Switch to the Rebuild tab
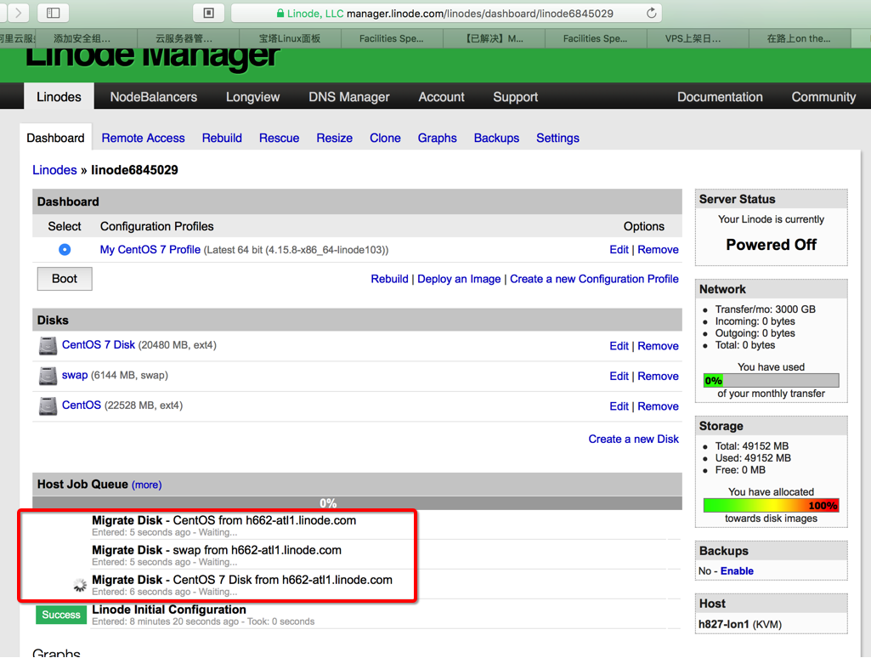This screenshot has height=658, width=871. 222,138
